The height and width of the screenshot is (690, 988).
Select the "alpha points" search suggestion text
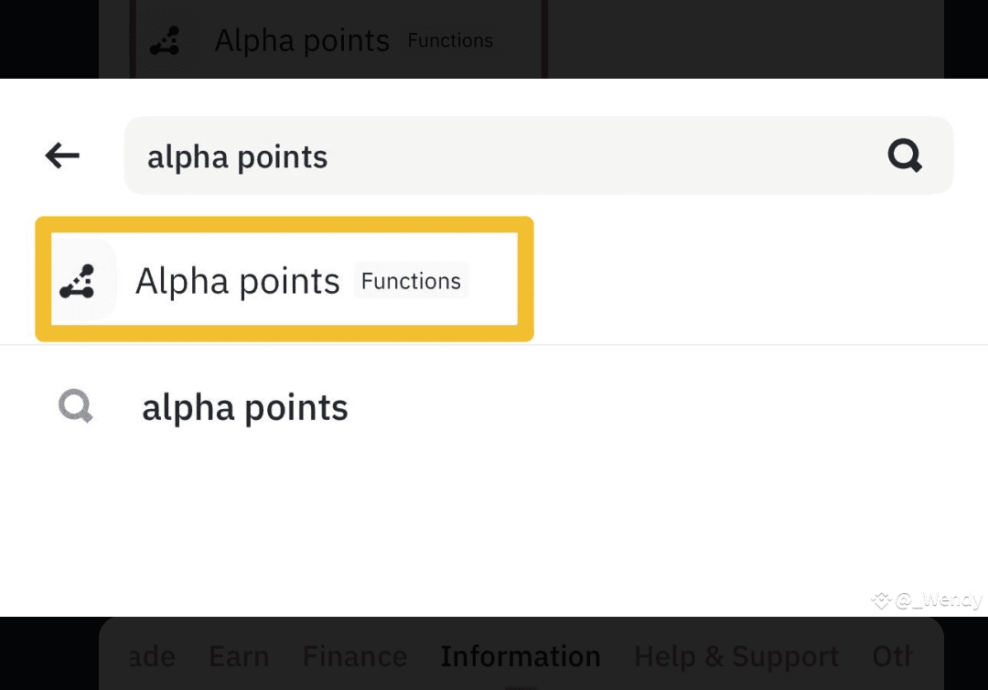pyautogui.click(x=245, y=407)
